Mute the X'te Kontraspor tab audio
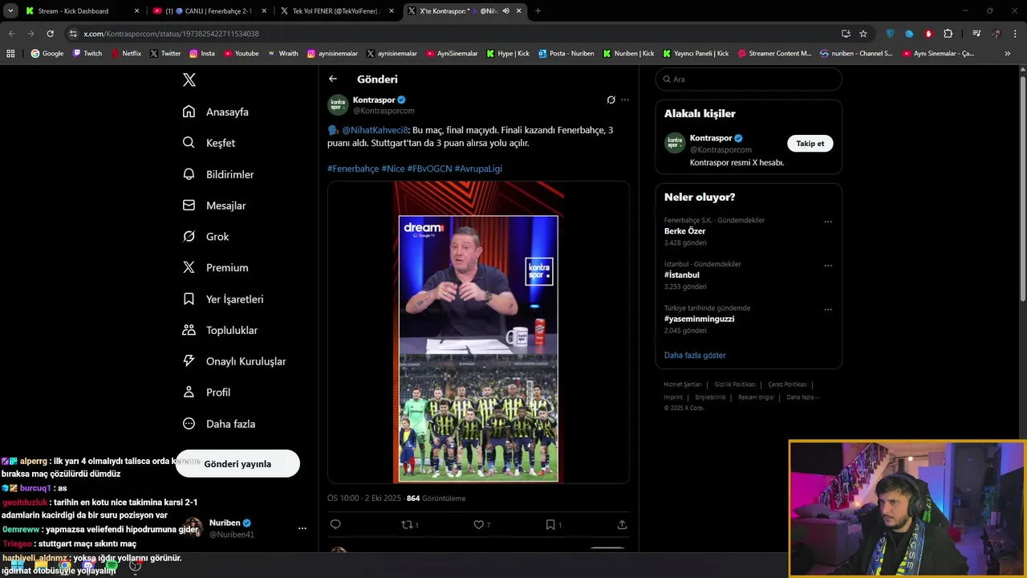 tap(505, 11)
